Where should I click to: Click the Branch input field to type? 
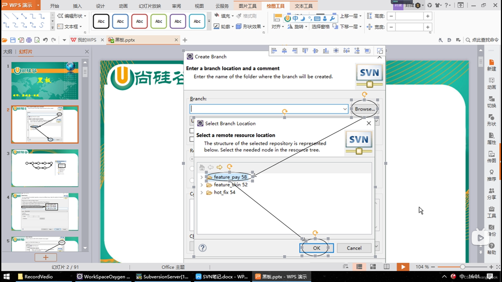(269, 109)
